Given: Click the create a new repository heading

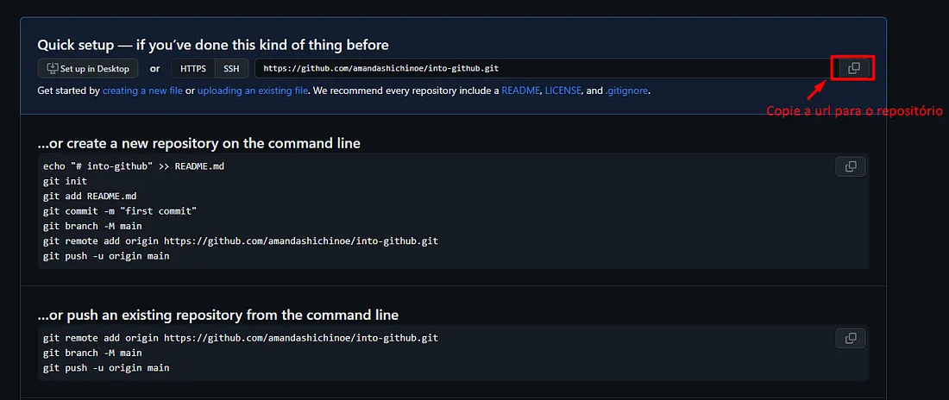Looking at the screenshot, I should [x=199, y=143].
